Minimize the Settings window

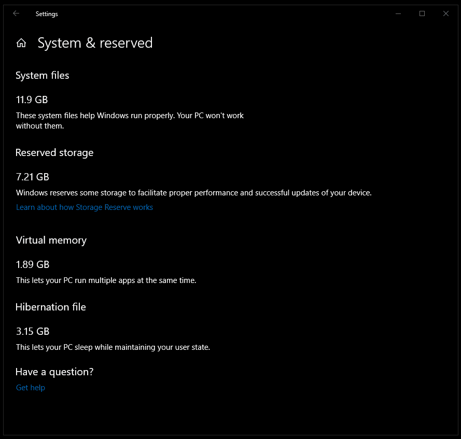pos(398,14)
